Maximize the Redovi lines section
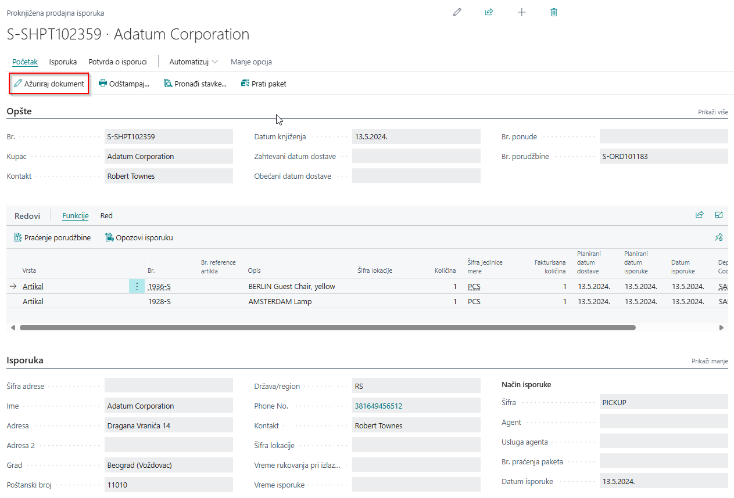 (x=719, y=215)
